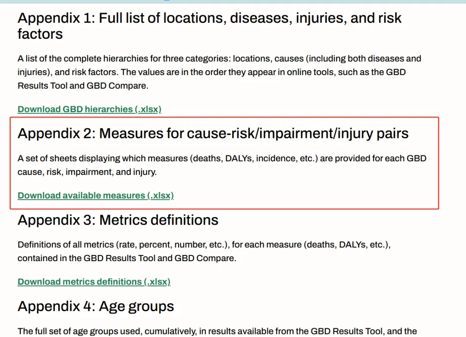The width and height of the screenshot is (466, 337).
Task: Click the light-blue bar at the page top
Action: 233,1
